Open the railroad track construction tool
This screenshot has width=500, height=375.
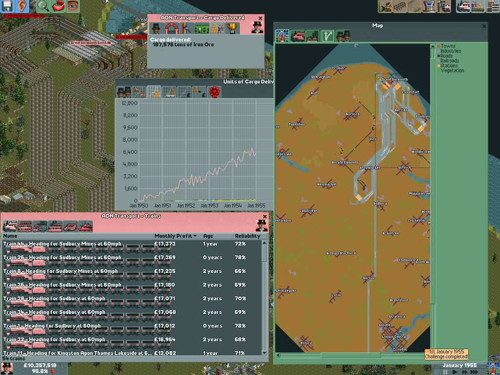click(400, 6)
